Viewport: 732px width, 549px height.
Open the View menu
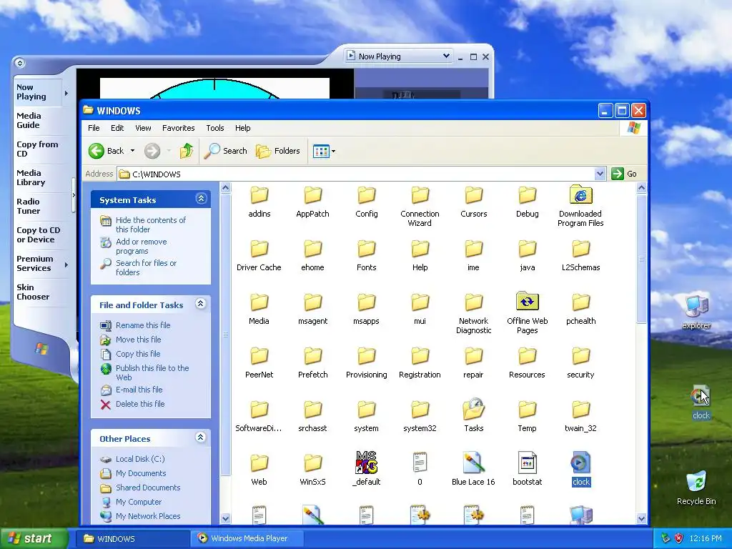click(143, 128)
